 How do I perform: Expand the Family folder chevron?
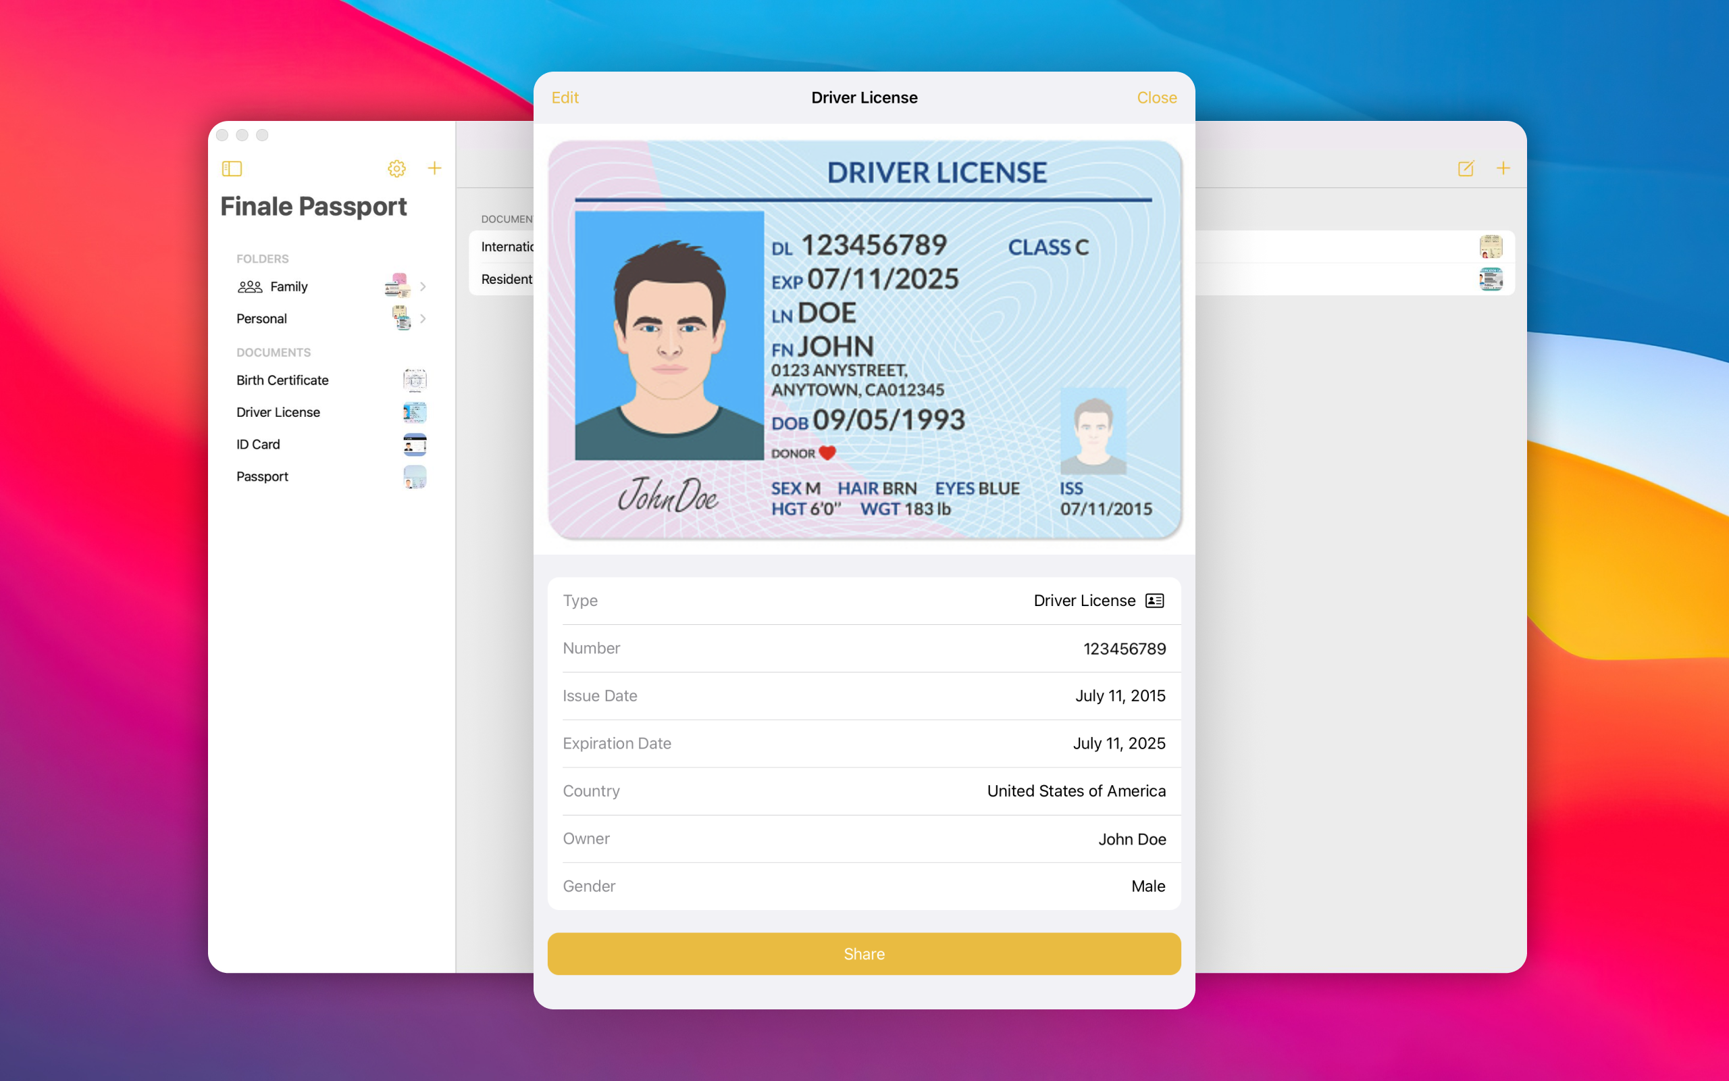pyautogui.click(x=423, y=286)
